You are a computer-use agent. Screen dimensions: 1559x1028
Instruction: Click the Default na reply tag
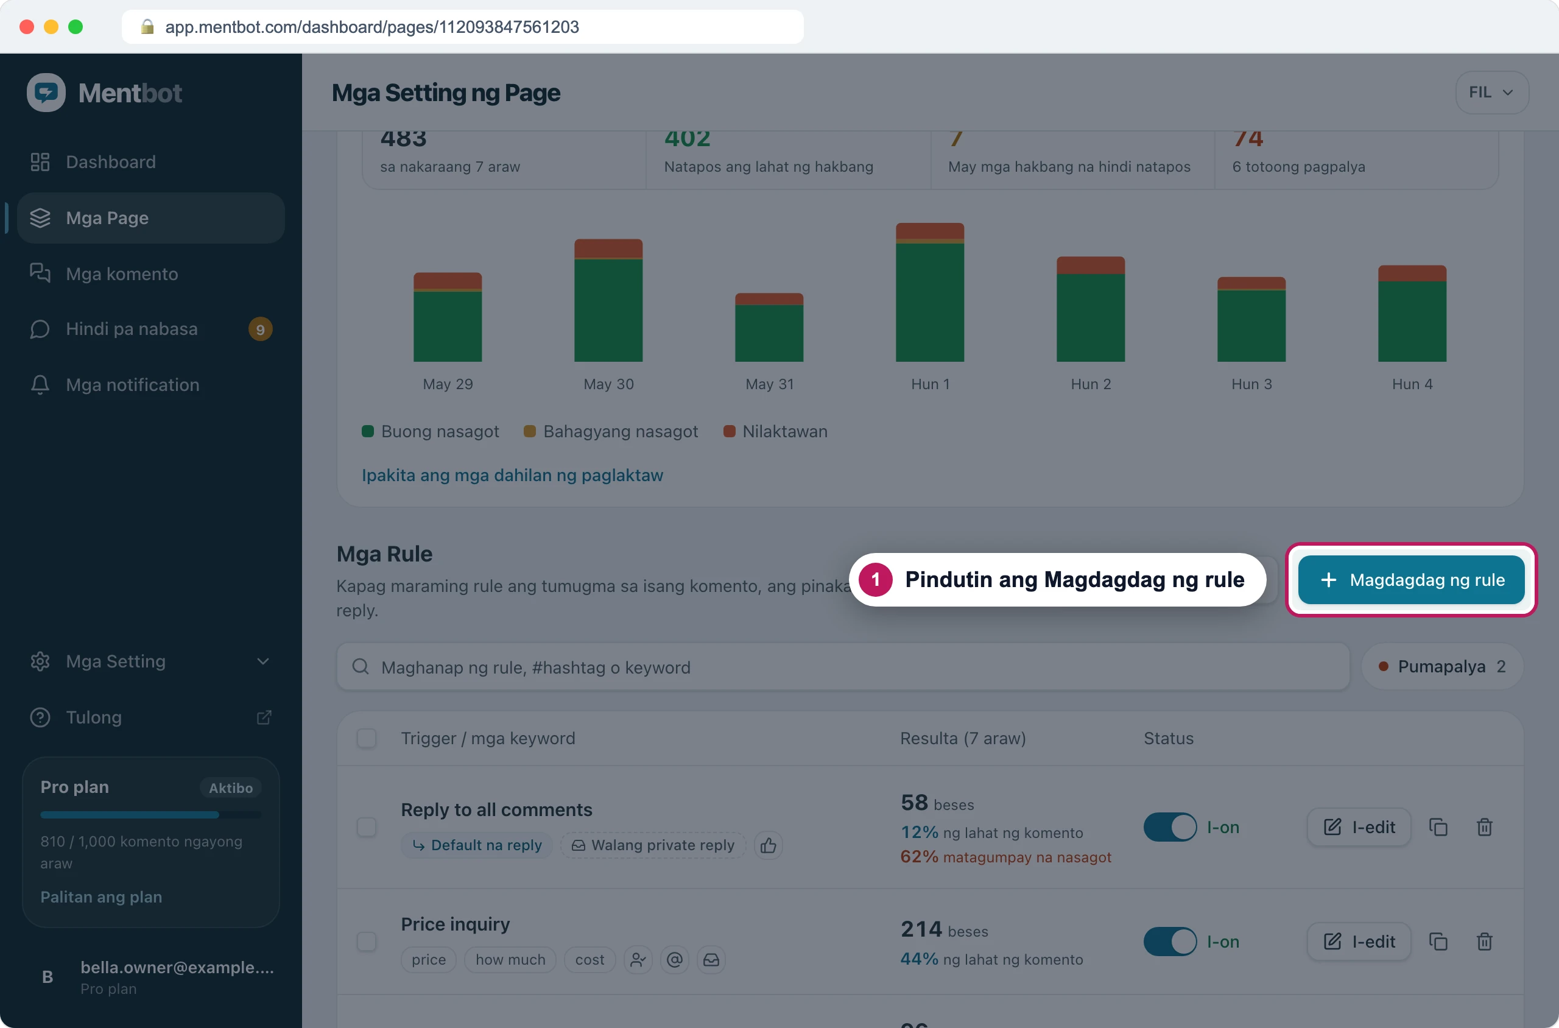477,845
